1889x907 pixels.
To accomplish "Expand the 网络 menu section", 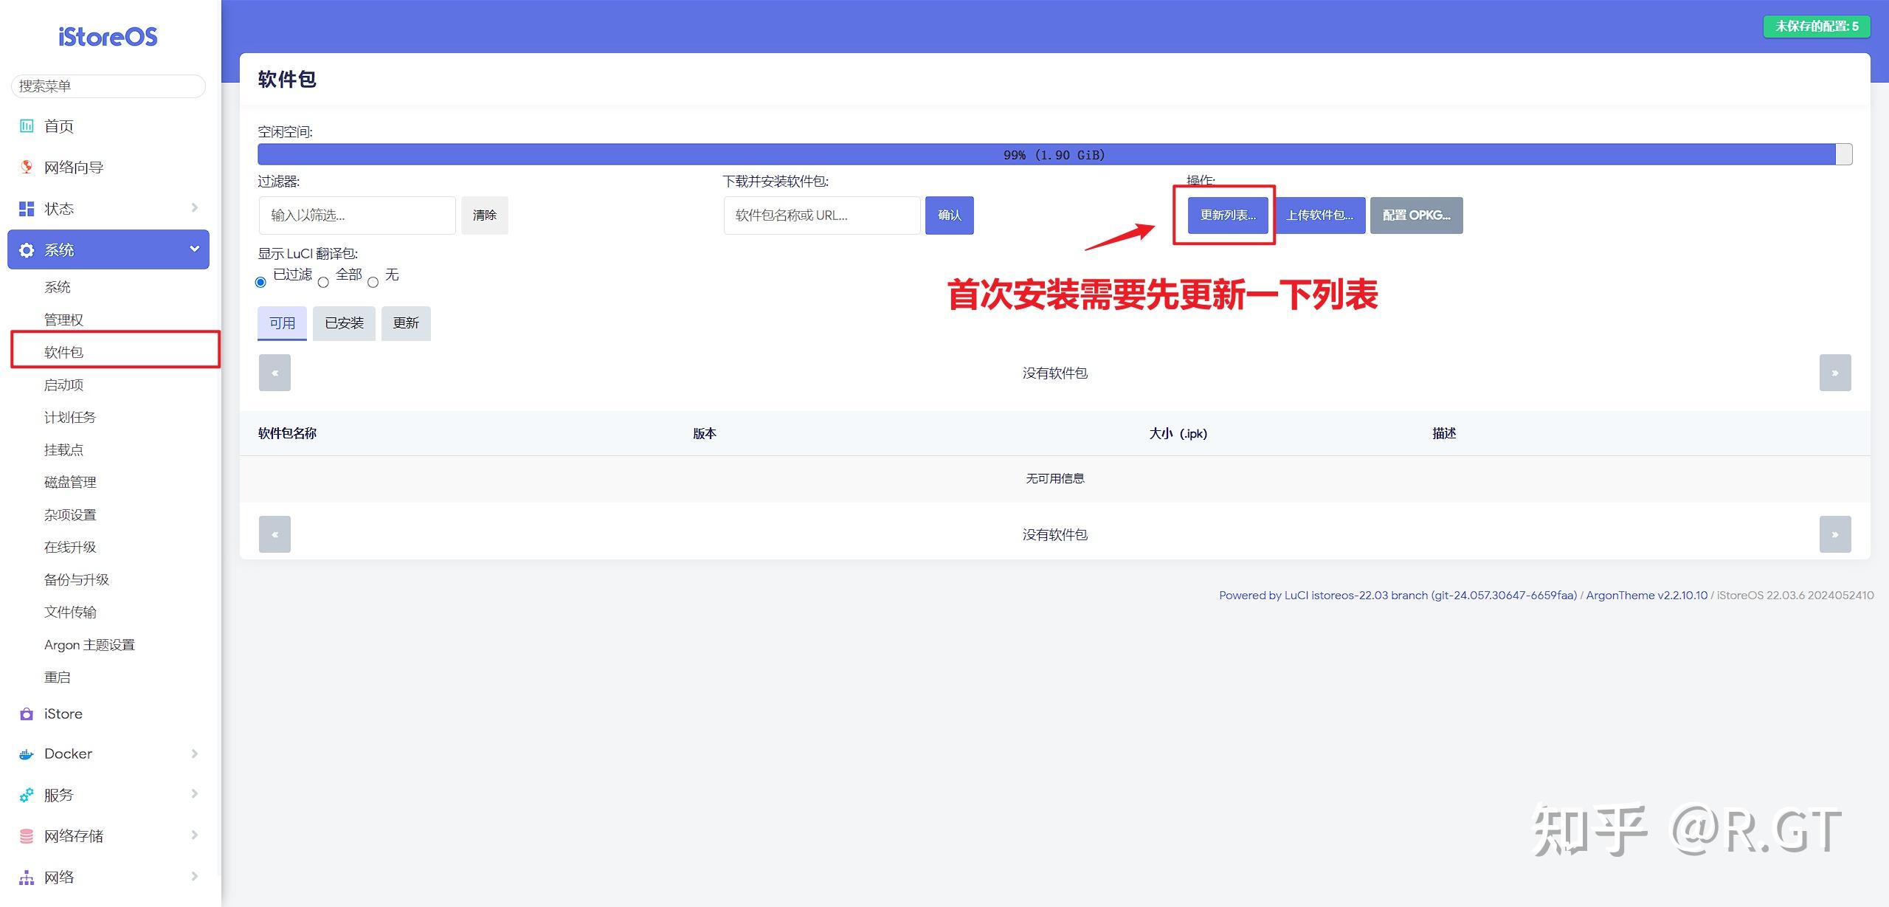I will tap(194, 876).
